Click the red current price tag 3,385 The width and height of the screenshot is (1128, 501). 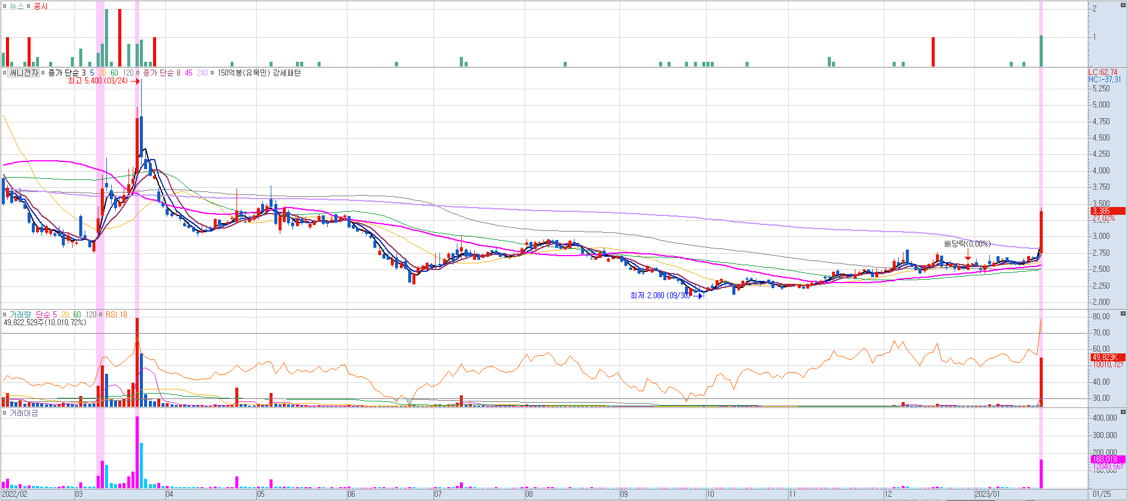(1108, 211)
